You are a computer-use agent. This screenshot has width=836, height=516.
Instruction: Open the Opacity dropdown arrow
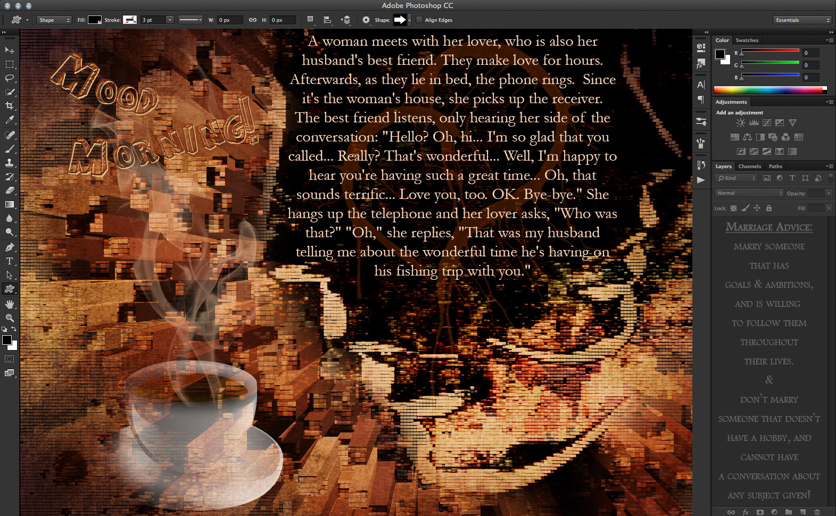(x=829, y=193)
